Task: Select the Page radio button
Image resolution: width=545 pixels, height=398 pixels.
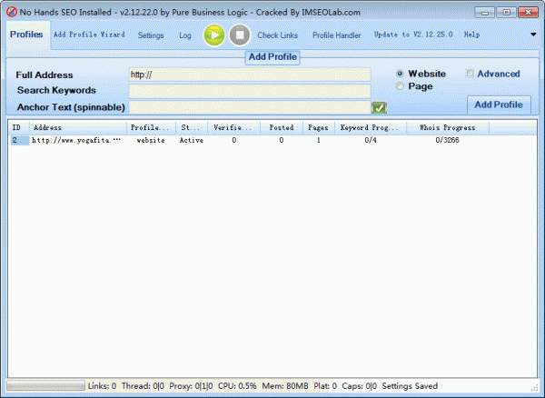Action: [x=400, y=86]
